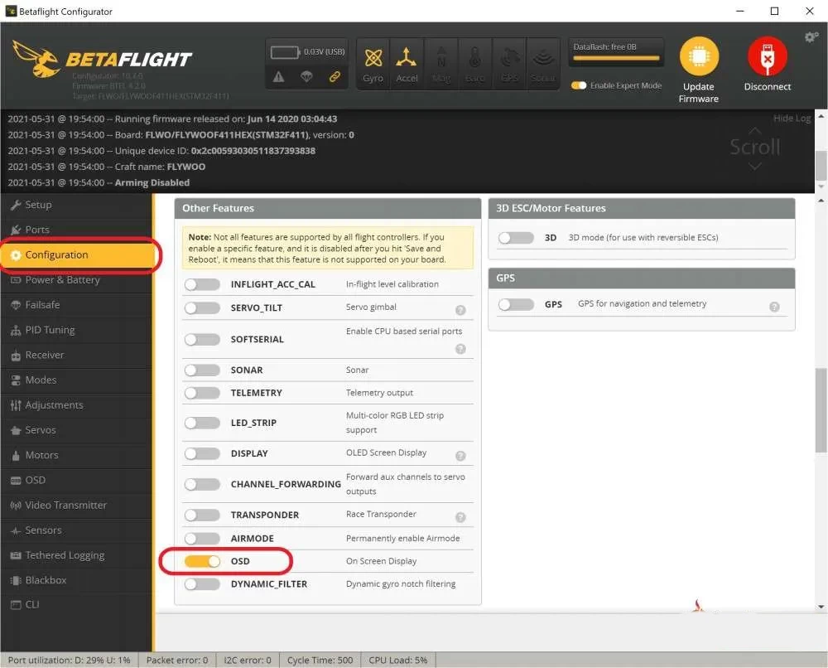Click the Update Firmware chip icon
Screen dimensions: 828x668
[x=699, y=57]
